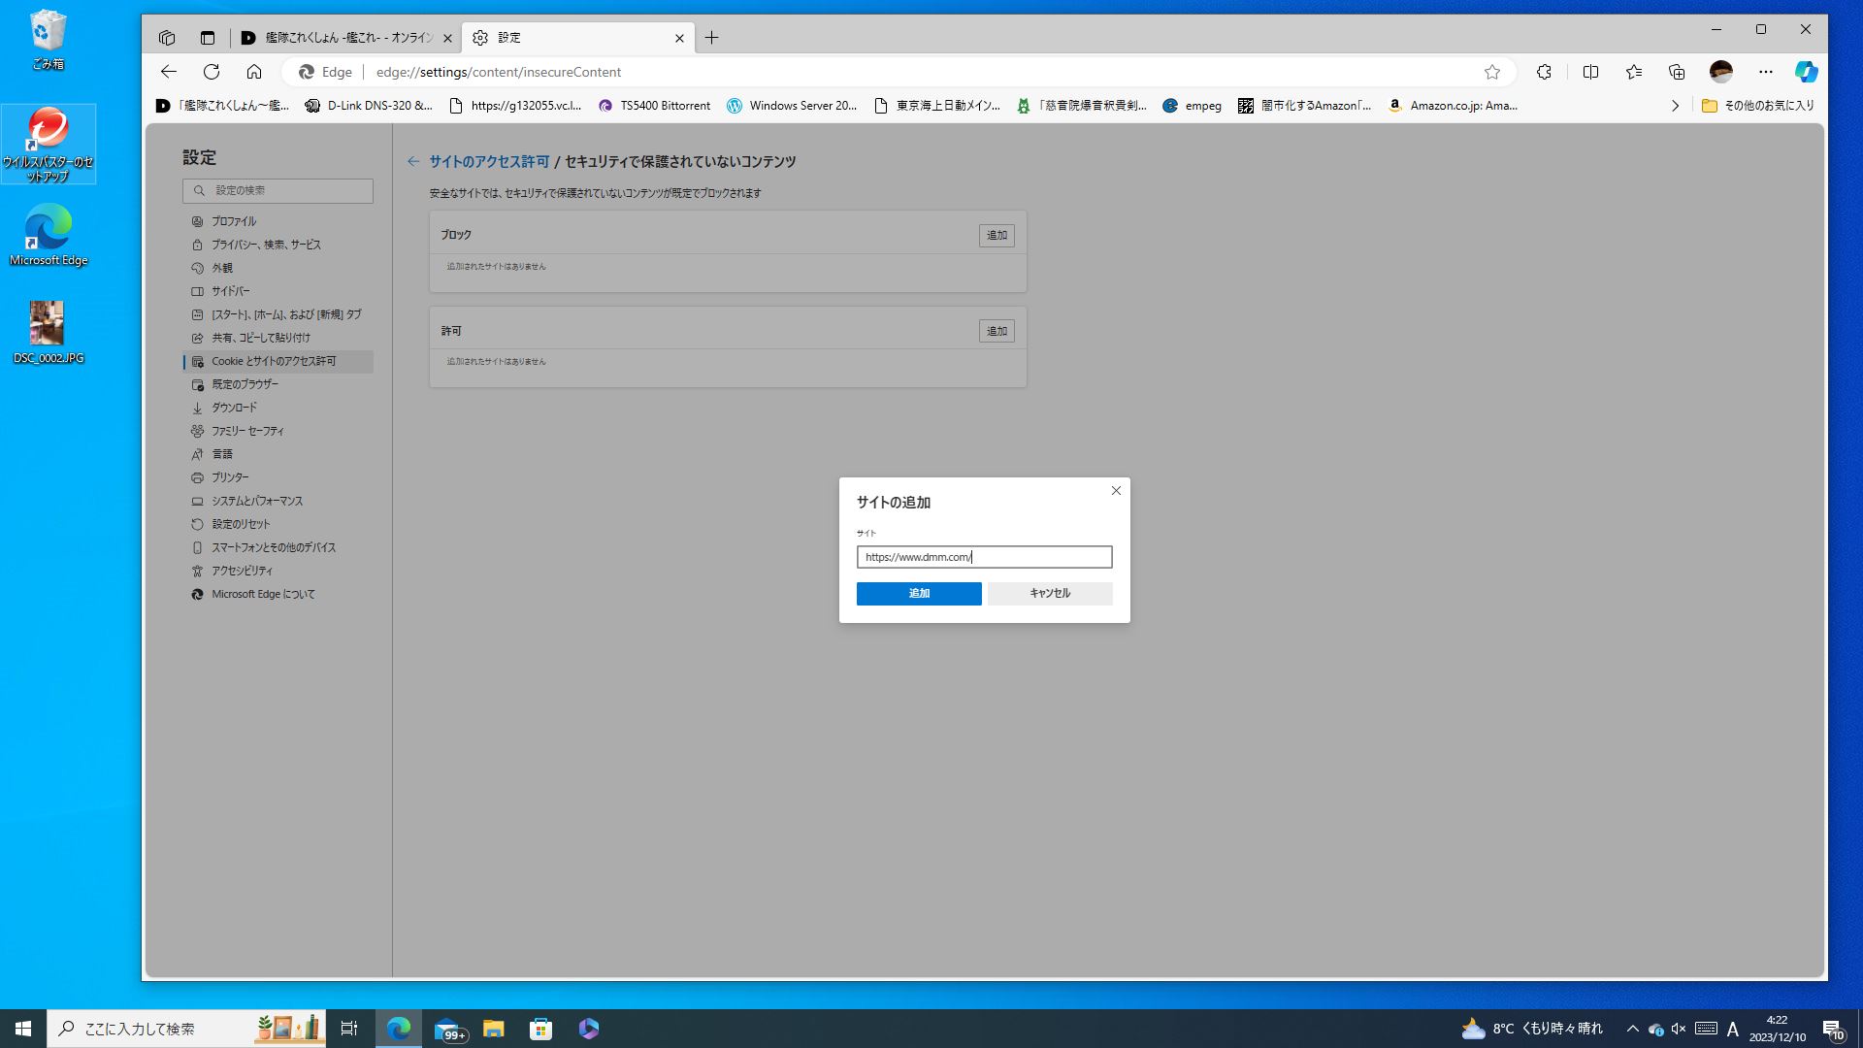Open Microsoft Store from taskbar
Viewport: 1863px width, 1048px height.
(x=541, y=1029)
